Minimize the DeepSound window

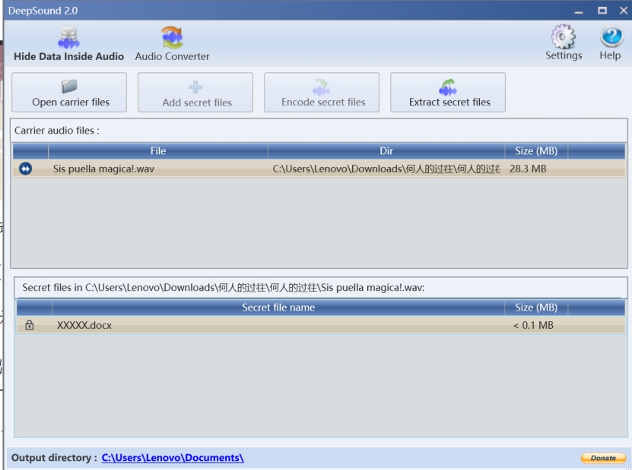pos(579,11)
